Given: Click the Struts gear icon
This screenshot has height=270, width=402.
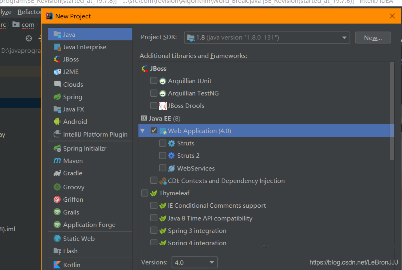Looking at the screenshot, I should point(172,143).
